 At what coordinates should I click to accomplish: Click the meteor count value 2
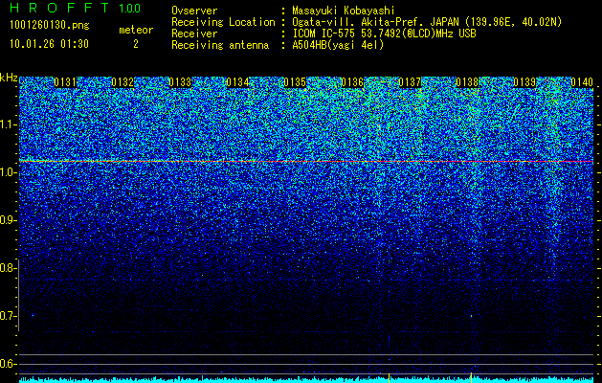[x=136, y=44]
